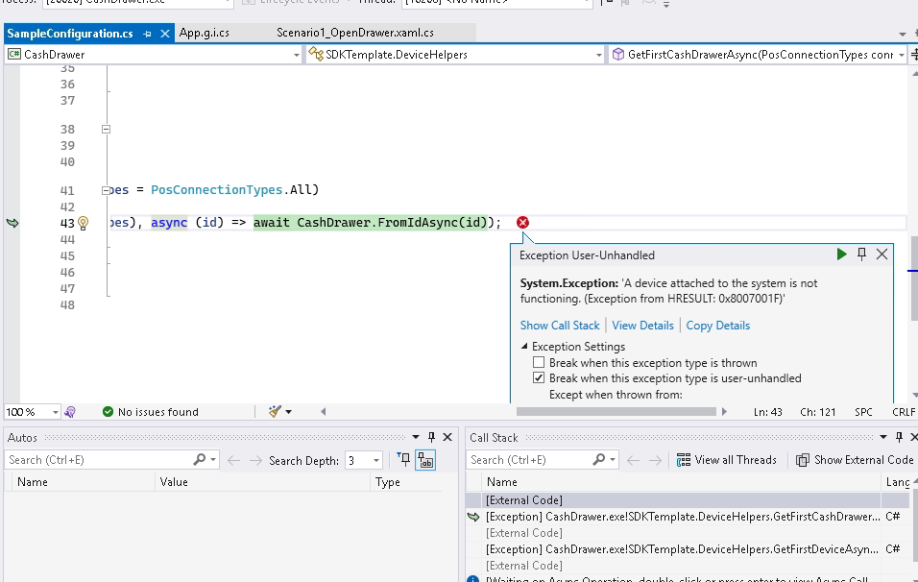This screenshot has height=582, width=918.
Task: Open the Show Call Stack link
Action: (560, 326)
